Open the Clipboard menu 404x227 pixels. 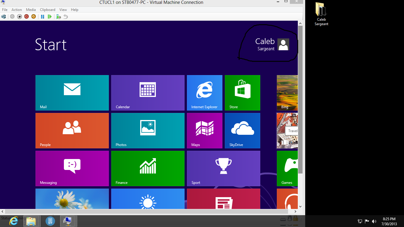[48, 10]
